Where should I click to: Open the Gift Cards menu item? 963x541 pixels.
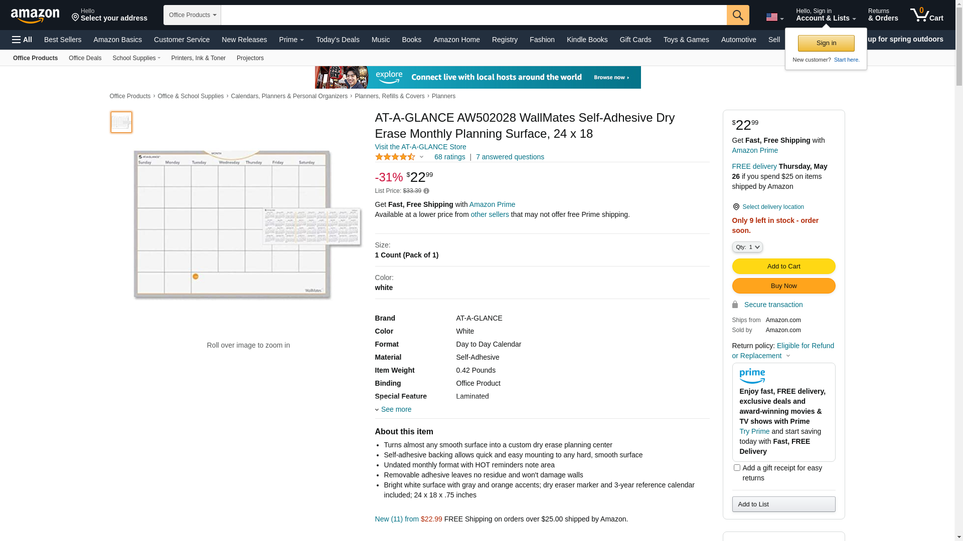[x=635, y=40]
